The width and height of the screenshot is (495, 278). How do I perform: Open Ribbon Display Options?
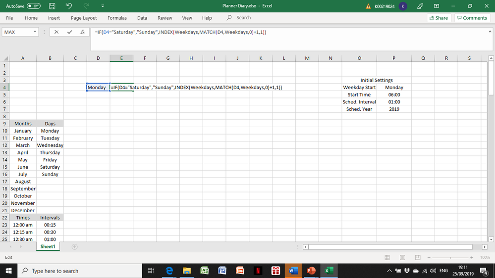436,6
